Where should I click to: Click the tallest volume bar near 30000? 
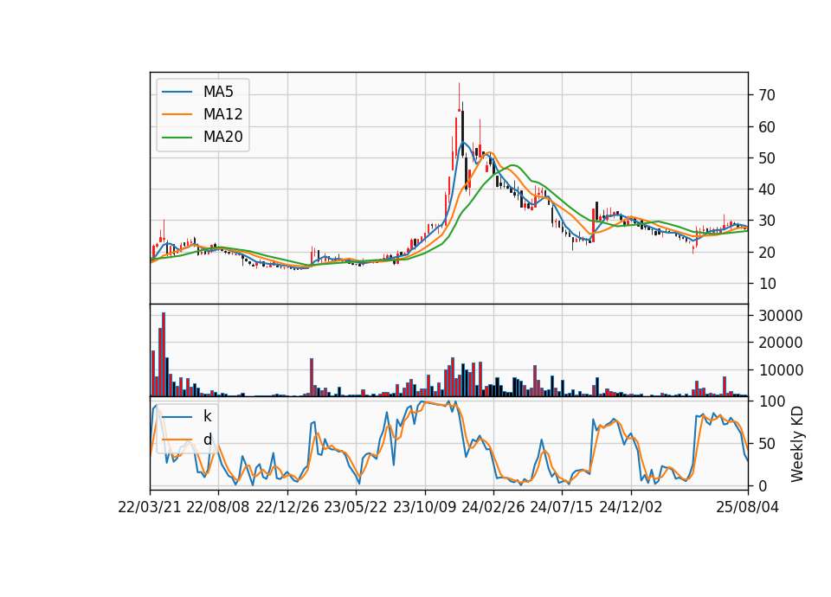(x=164, y=355)
